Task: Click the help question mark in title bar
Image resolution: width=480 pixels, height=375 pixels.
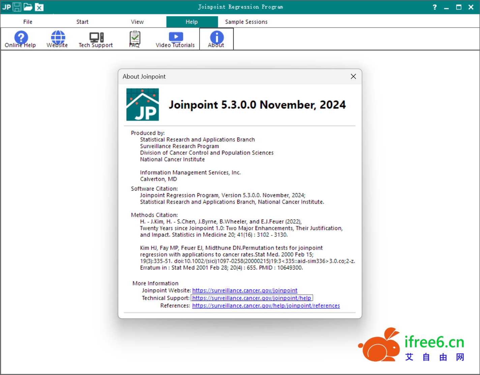Action: 434,7
